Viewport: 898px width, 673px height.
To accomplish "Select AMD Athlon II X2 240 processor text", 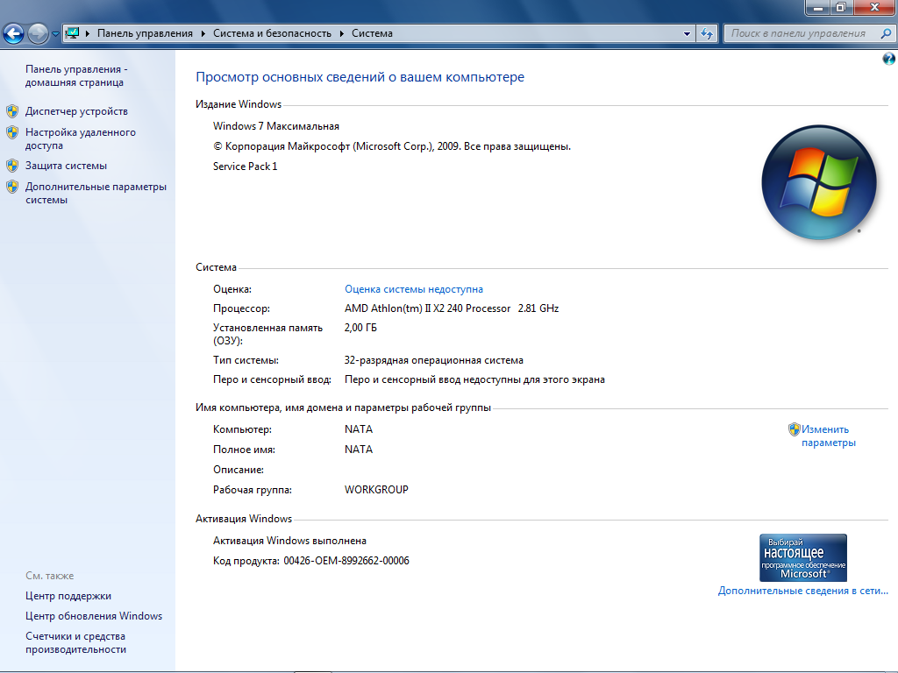I will (x=452, y=308).
